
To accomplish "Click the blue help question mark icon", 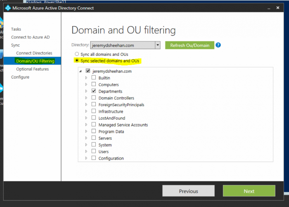I will point(218,45).
